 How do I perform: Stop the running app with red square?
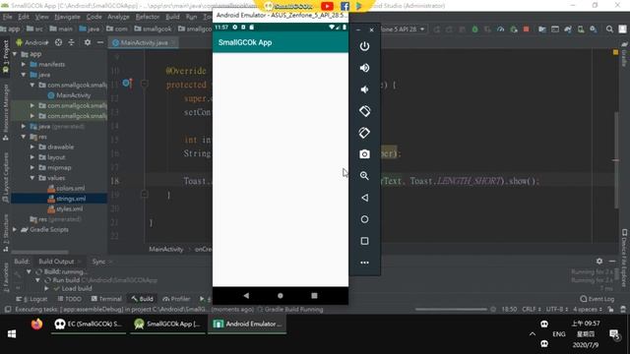click(526, 29)
